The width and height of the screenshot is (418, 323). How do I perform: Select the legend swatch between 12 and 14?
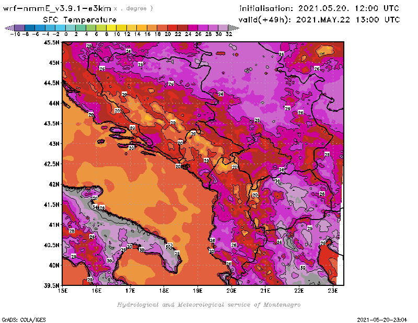(x=132, y=28)
